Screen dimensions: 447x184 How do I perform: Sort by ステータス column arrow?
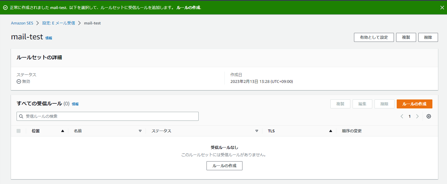click(x=257, y=131)
